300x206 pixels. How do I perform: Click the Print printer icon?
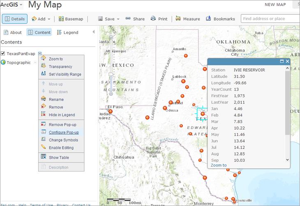click(x=153, y=19)
